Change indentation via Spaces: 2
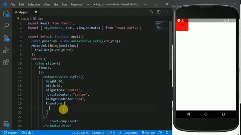Image resolution: width=241 pixels, height=135 pixels. 98,132
